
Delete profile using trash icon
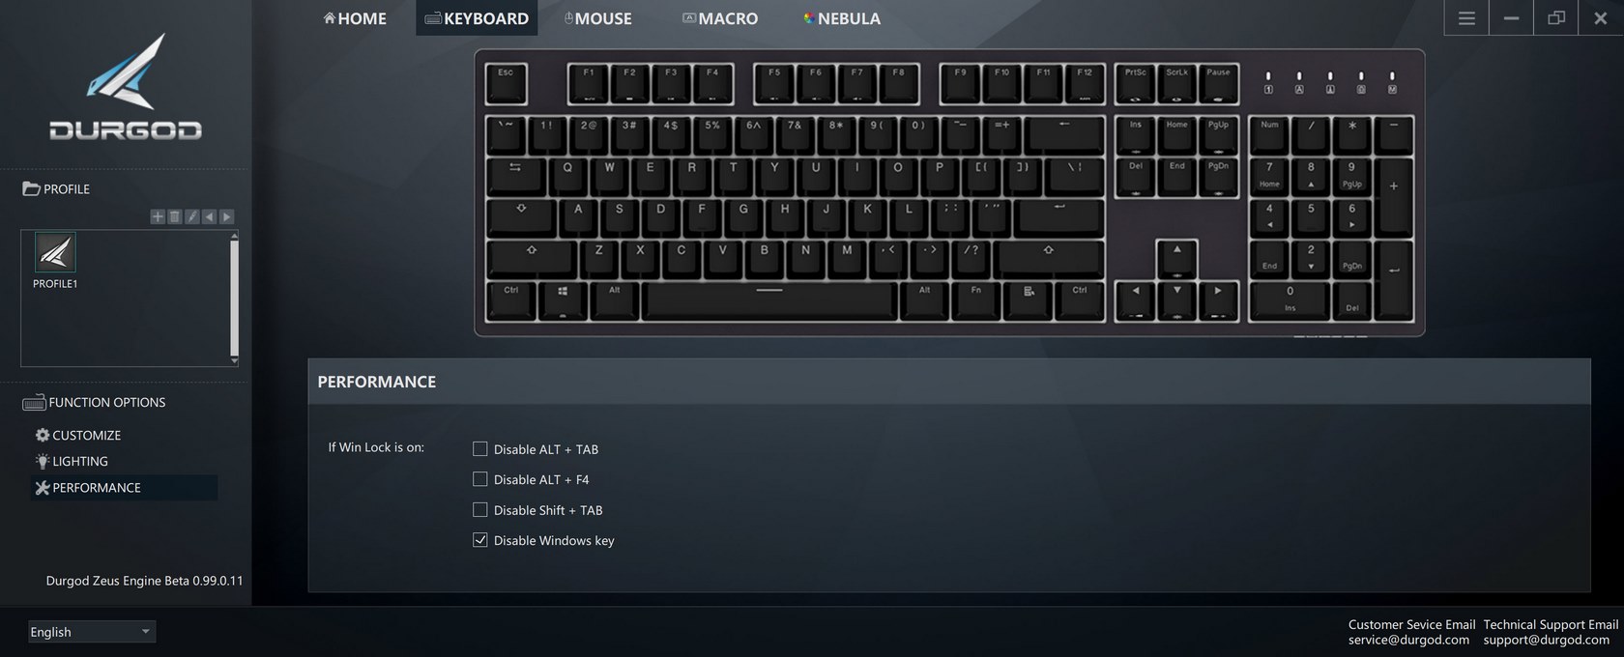(x=174, y=216)
